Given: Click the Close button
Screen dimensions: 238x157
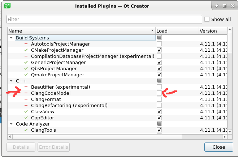Looking at the screenshot, I should pyautogui.click(x=219, y=147).
